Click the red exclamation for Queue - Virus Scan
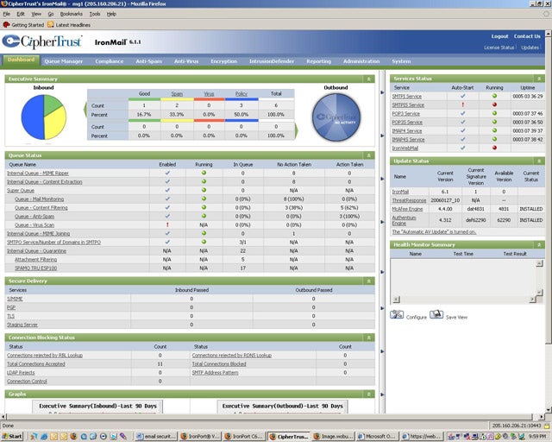The image size is (552, 442). point(167,224)
